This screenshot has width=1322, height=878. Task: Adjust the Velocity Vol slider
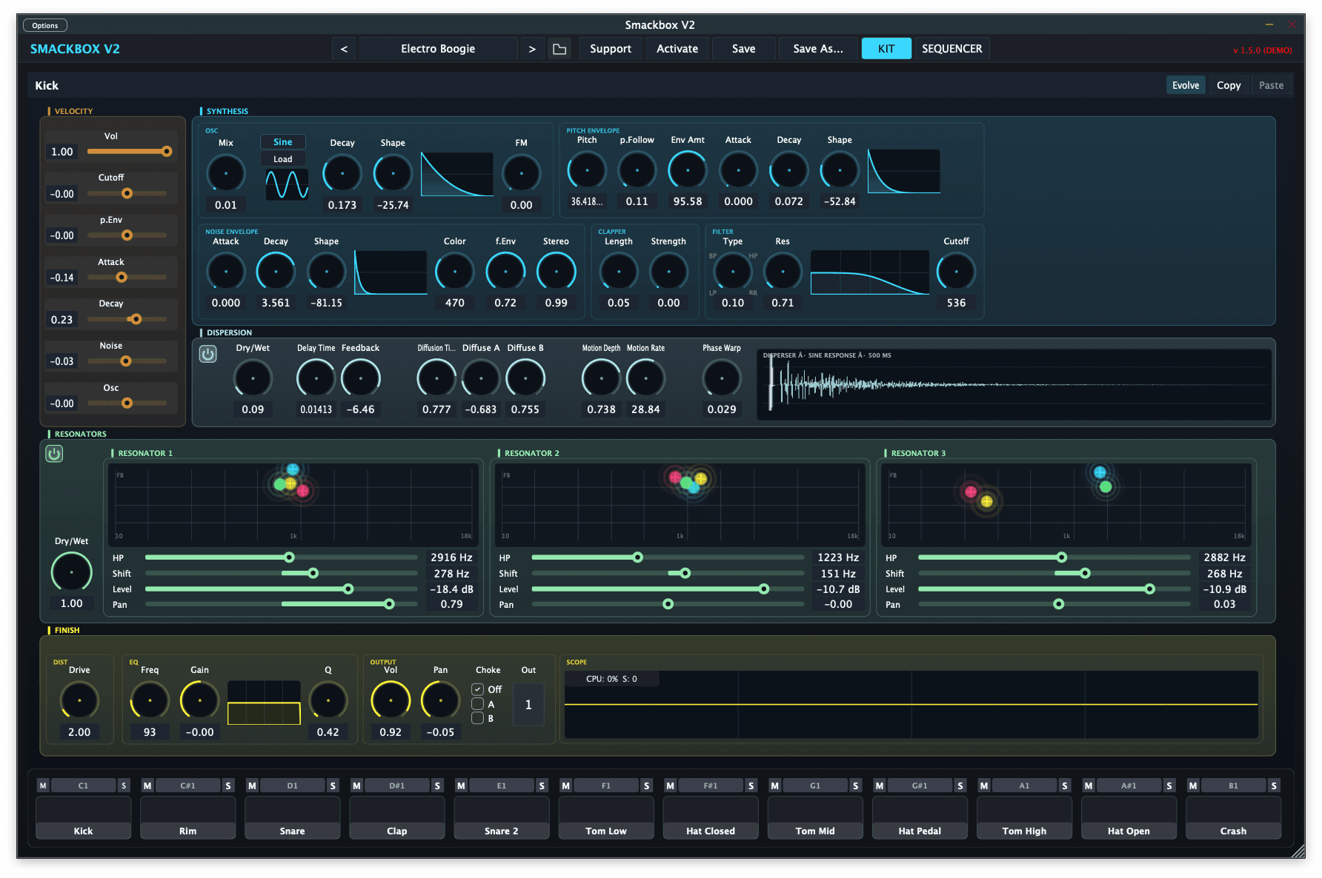(129, 151)
